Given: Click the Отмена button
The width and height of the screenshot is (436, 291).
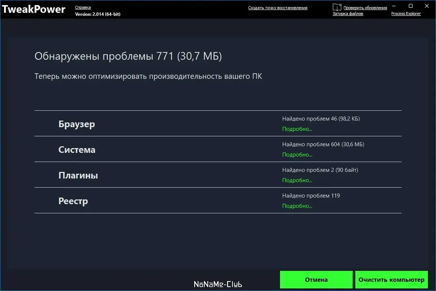Looking at the screenshot, I should coord(316,280).
